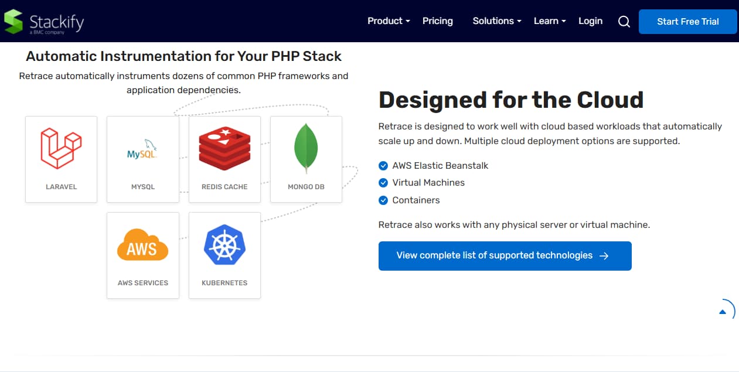This screenshot has width=739, height=372.
Task: Expand the Product dropdown menu
Action: click(x=389, y=21)
